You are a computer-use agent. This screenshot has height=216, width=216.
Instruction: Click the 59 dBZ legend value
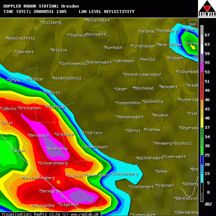[207, 54]
